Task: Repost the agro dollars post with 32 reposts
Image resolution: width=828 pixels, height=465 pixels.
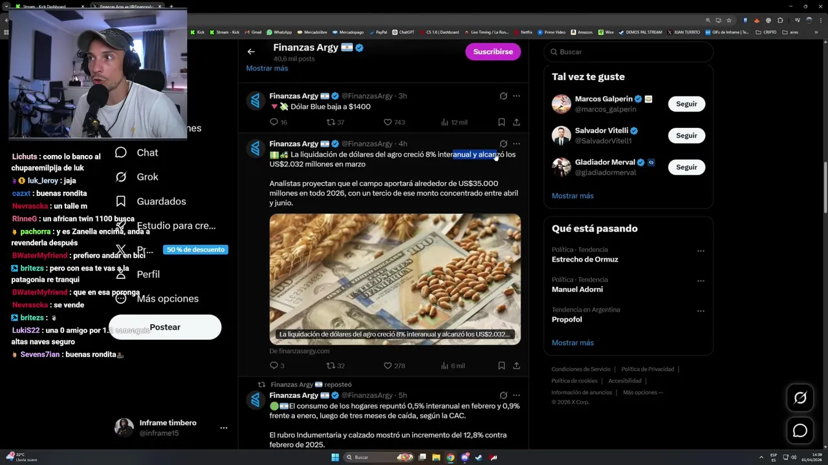Action: click(335, 366)
